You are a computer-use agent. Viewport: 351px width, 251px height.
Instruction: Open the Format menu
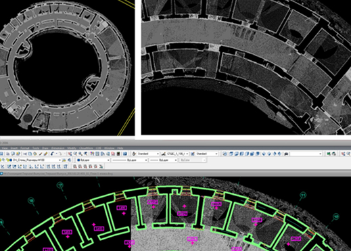[25, 148]
